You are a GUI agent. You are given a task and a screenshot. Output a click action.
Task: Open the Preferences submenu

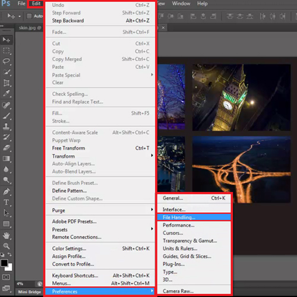click(x=100, y=291)
